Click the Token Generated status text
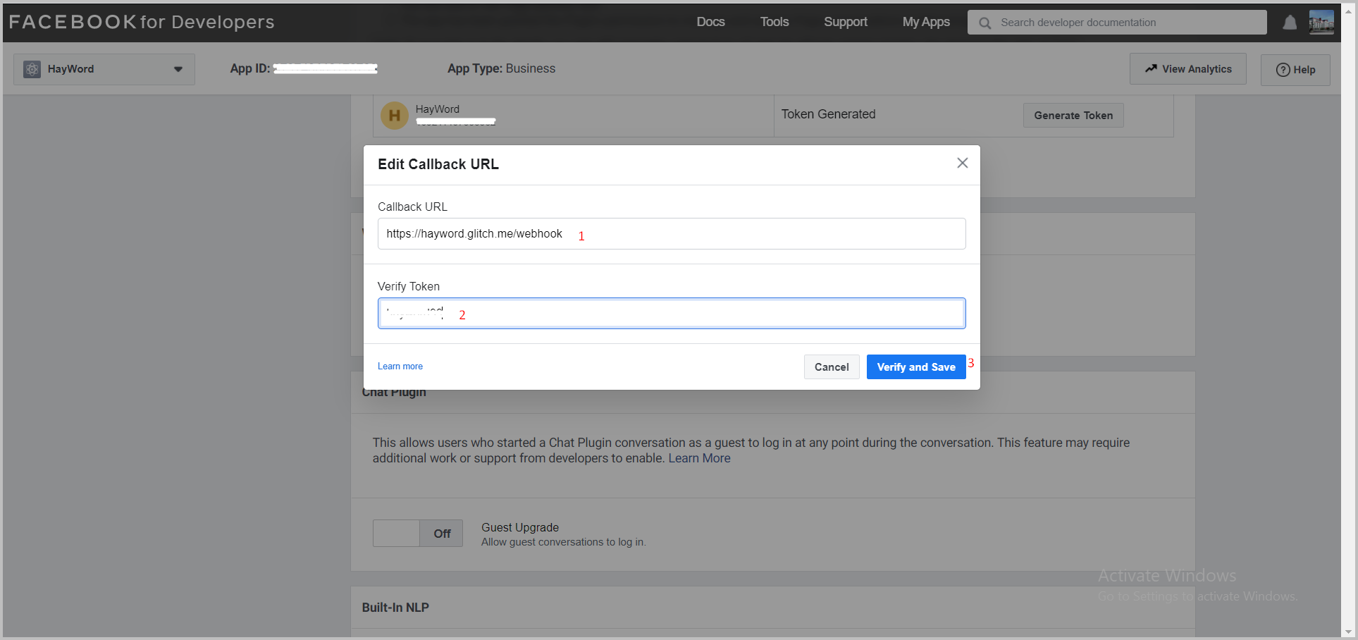This screenshot has height=640, width=1358. click(x=828, y=114)
